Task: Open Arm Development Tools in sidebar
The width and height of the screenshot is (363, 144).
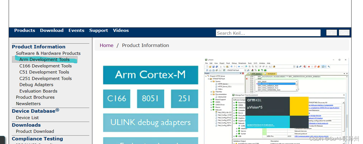Action: (x=45, y=59)
